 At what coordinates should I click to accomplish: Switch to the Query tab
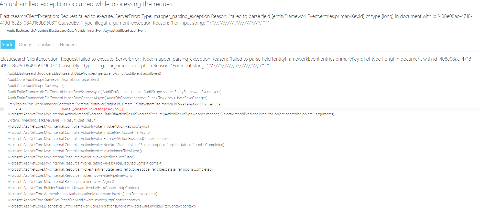pos(25,44)
